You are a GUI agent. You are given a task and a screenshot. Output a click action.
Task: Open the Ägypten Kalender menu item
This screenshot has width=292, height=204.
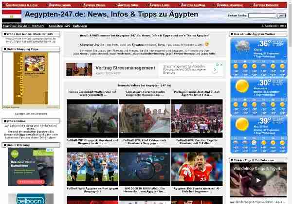pyautogui.click(x=266, y=5)
